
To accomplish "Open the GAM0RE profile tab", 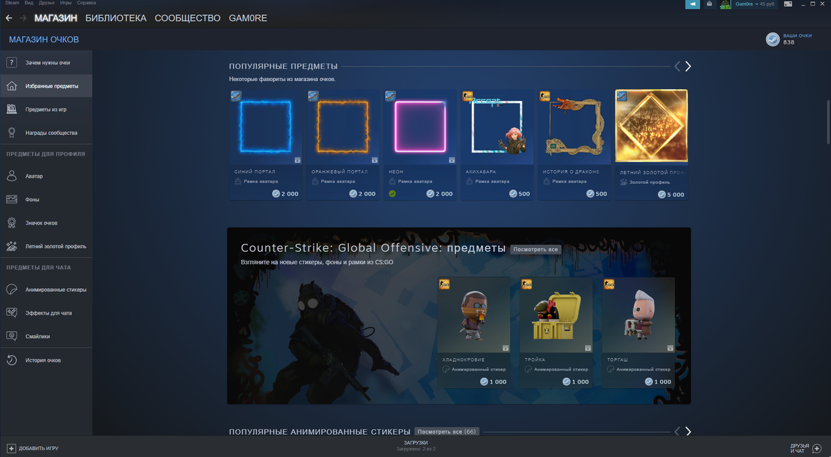I will click(248, 18).
